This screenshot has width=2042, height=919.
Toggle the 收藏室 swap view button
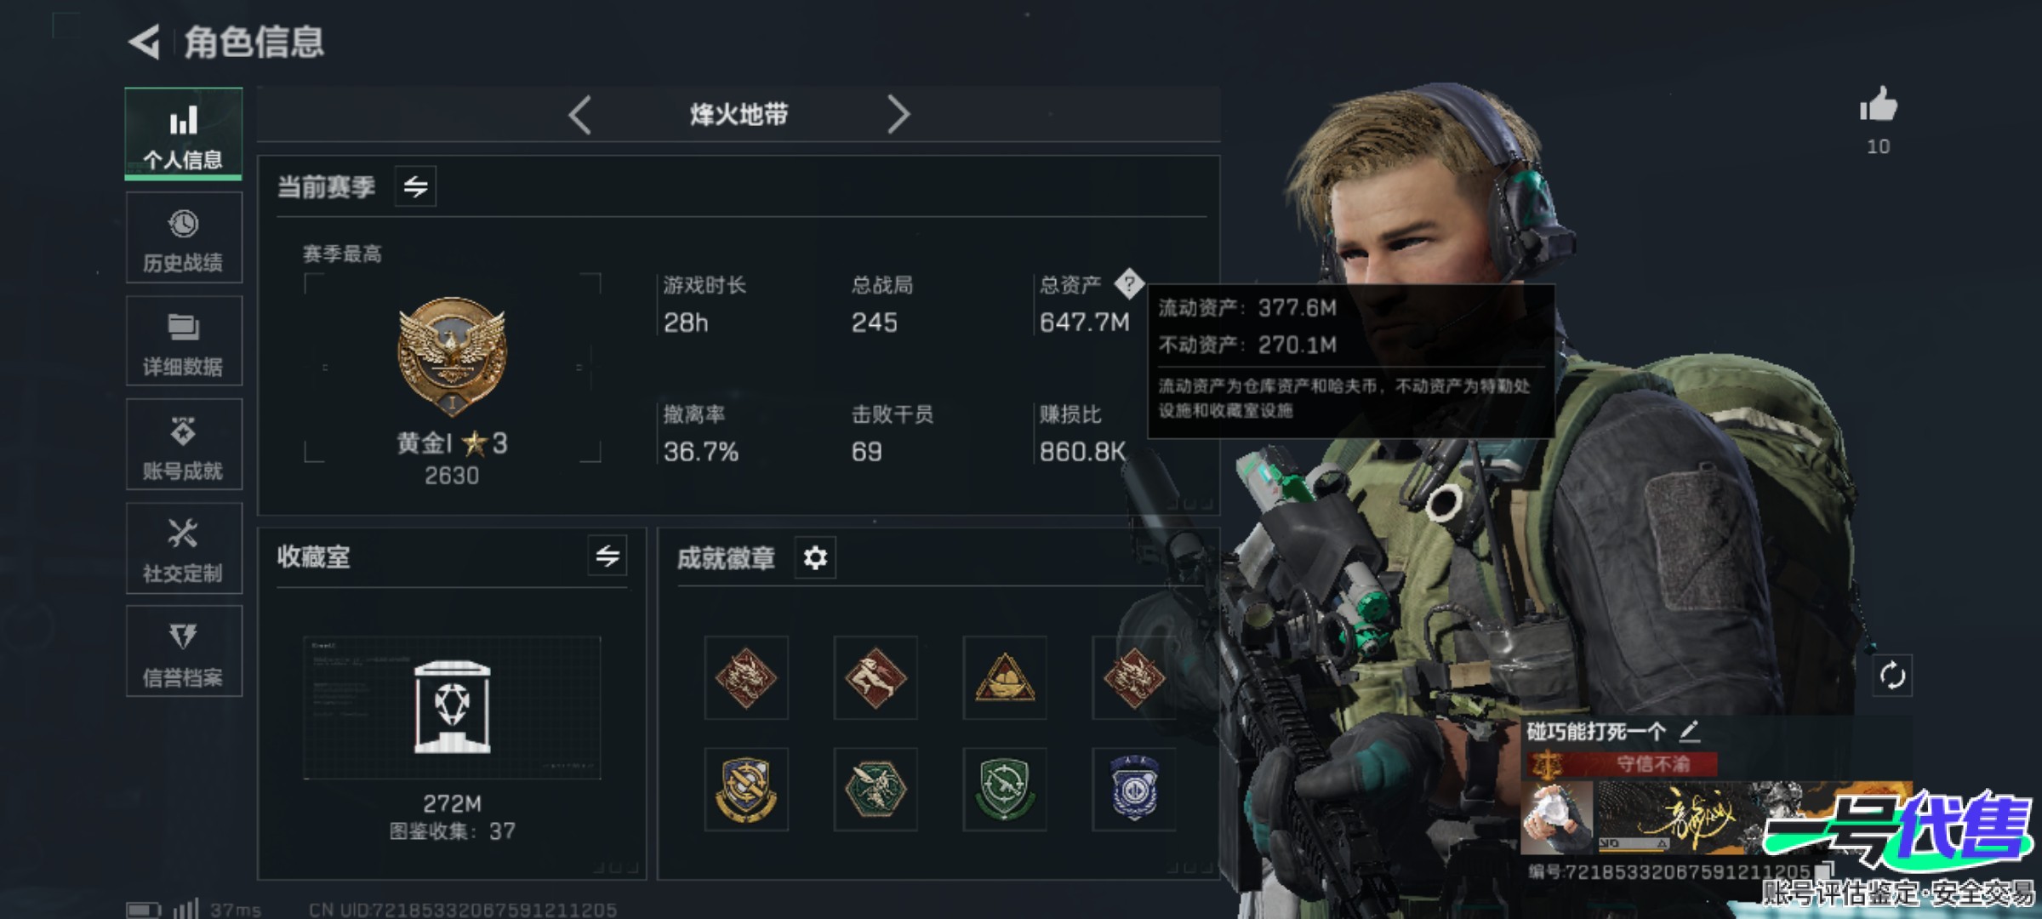[x=607, y=557]
